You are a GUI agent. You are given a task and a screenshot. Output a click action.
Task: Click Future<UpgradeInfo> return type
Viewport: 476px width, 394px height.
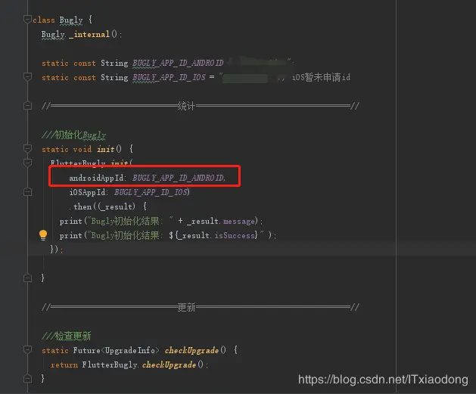click(116, 350)
